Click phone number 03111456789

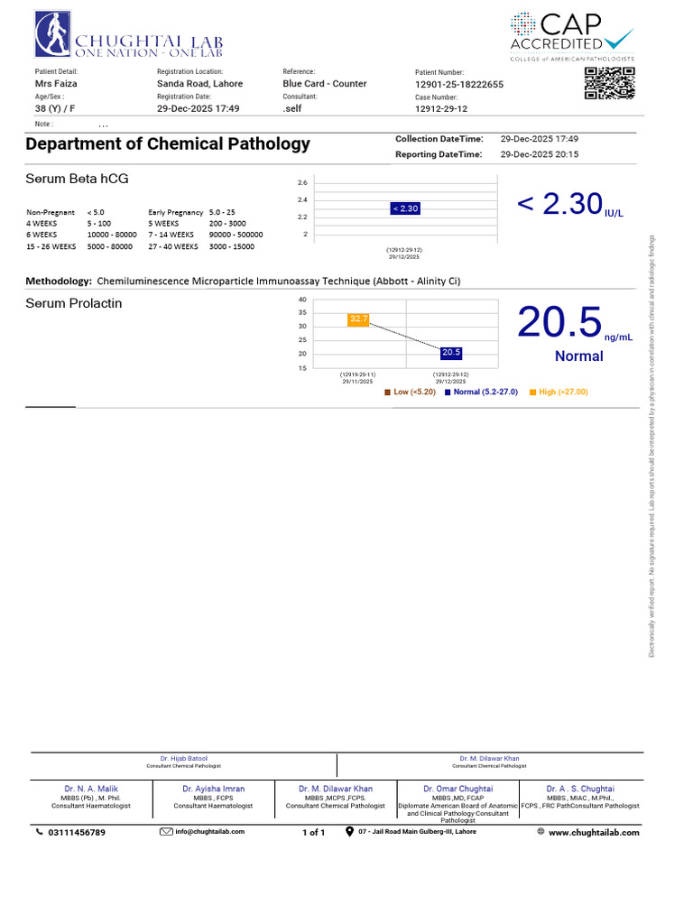pyautogui.click(x=77, y=833)
